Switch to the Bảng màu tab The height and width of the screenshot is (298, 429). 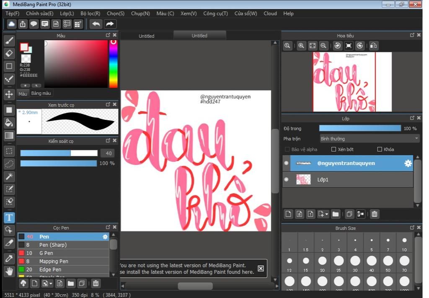[x=41, y=93]
